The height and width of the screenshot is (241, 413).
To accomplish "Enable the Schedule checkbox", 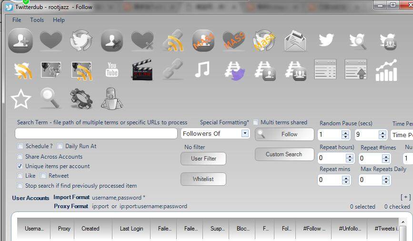I will [20, 146].
